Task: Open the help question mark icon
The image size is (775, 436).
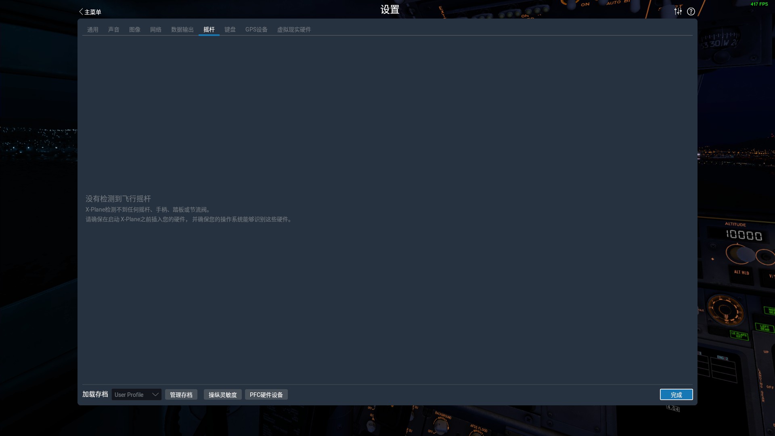Action: coord(691,11)
